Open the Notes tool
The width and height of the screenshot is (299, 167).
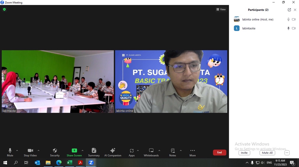173,152
